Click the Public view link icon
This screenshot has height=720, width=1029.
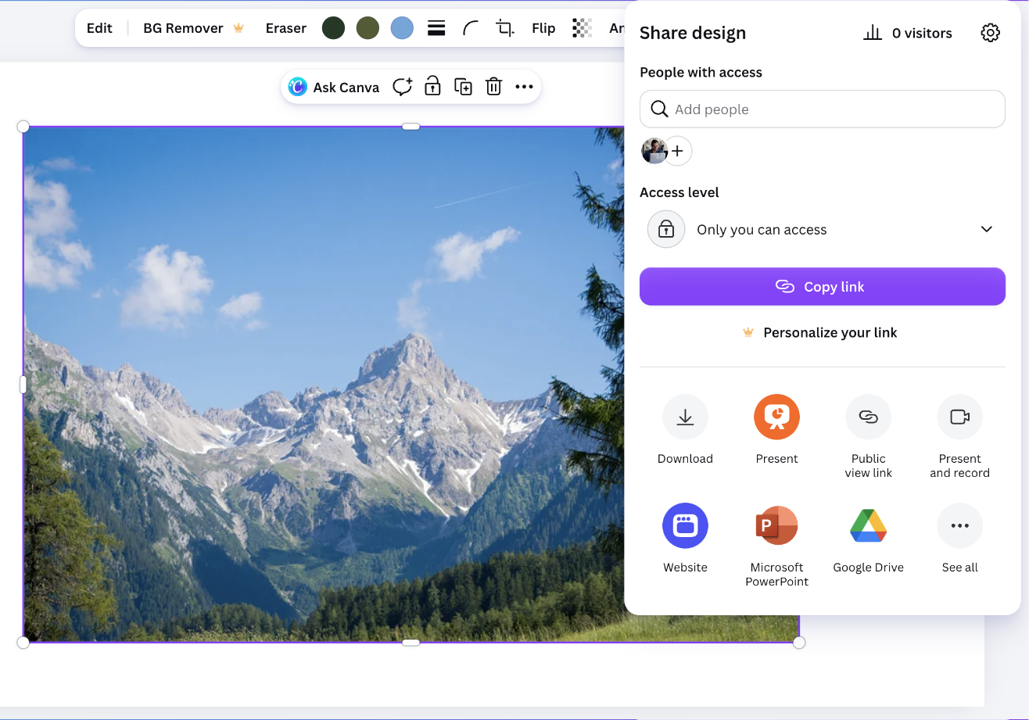click(x=868, y=417)
